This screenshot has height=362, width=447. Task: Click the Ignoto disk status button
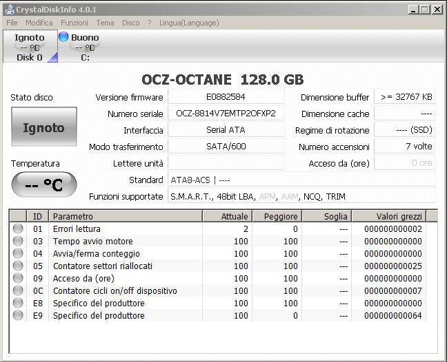[x=44, y=127]
